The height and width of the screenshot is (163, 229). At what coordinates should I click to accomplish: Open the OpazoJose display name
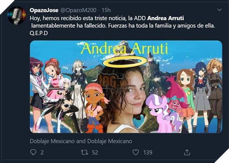coord(44,10)
